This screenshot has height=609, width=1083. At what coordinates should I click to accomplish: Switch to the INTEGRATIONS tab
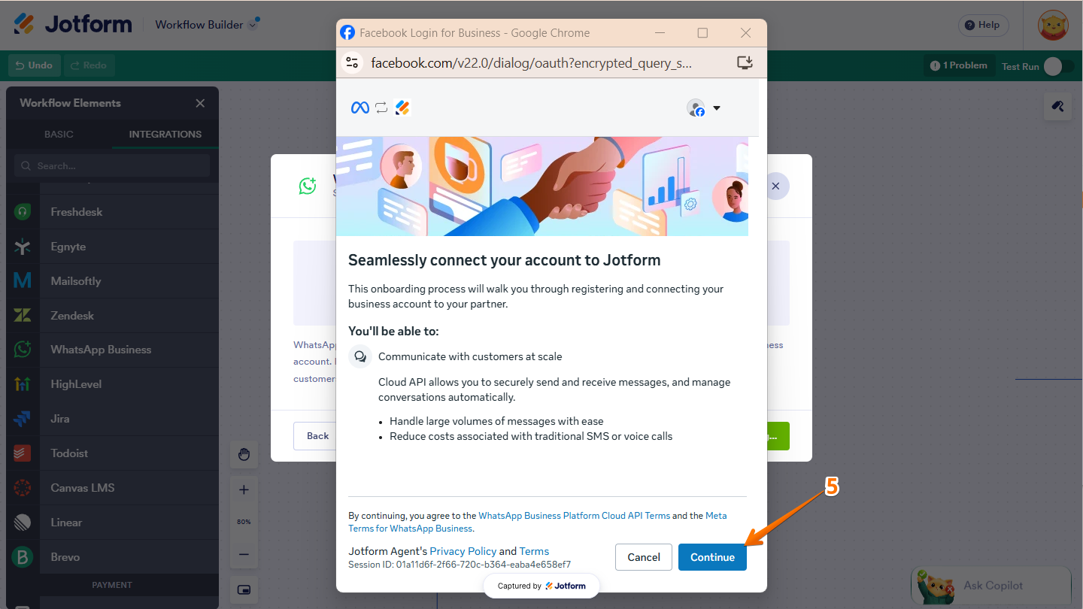165,134
